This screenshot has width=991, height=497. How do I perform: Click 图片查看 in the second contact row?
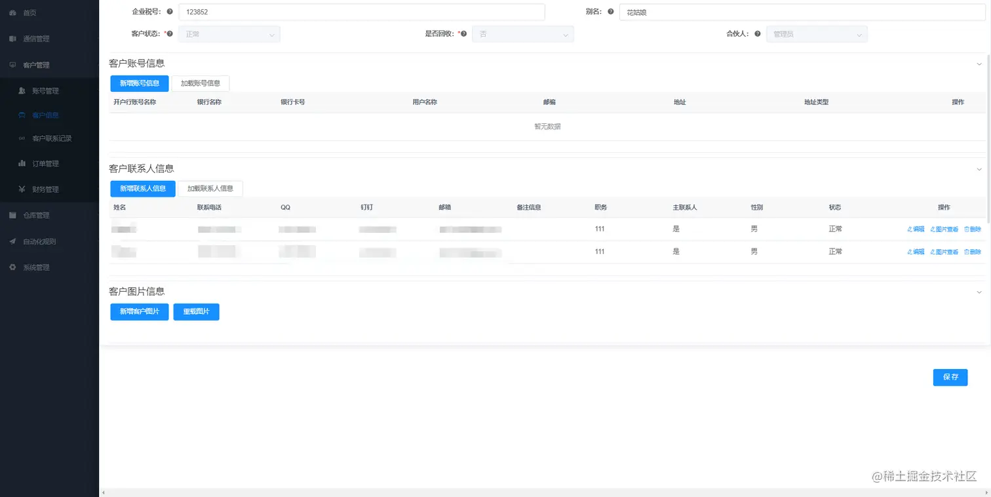(944, 252)
